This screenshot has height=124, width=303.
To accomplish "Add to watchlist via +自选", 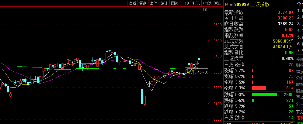I will click(207, 3).
